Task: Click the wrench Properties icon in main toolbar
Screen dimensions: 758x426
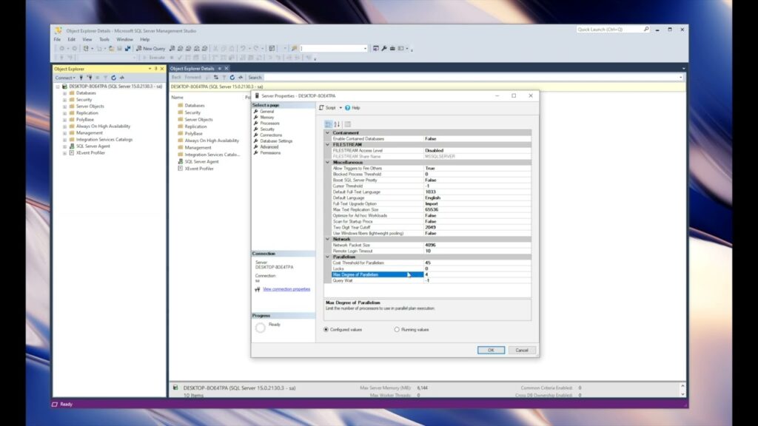Action: (x=384, y=48)
